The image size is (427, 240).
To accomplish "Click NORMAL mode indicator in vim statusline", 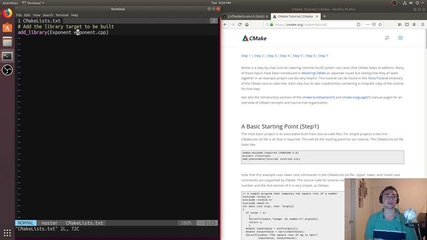I will click(x=25, y=223).
